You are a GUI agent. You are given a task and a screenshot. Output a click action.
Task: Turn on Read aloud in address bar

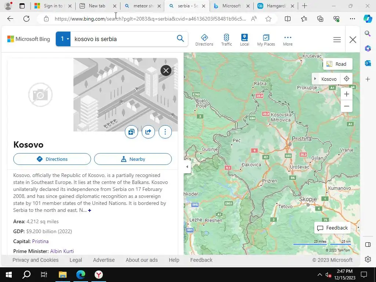[x=254, y=19]
